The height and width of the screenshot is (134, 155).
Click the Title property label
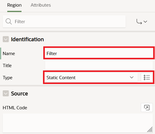coord(7,66)
